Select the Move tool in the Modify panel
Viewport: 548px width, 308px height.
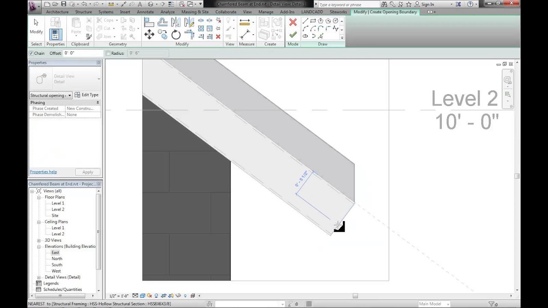click(x=149, y=34)
